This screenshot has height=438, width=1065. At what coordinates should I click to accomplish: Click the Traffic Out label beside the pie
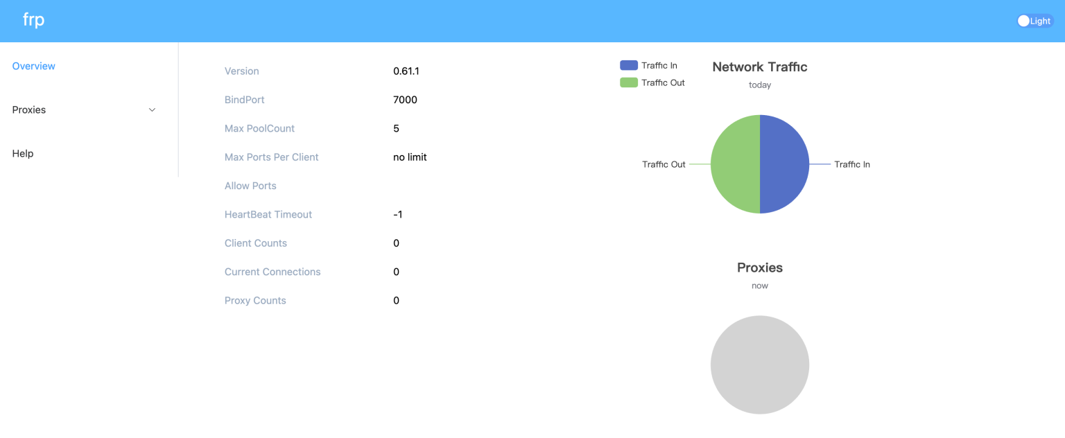(664, 164)
